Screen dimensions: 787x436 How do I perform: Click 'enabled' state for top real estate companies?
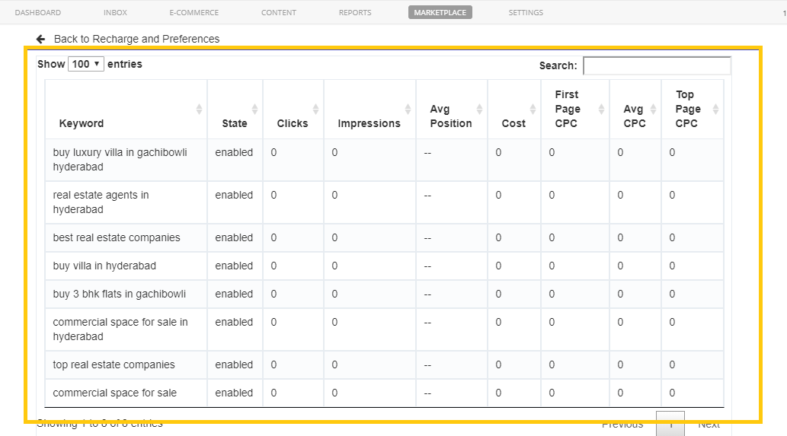[x=234, y=364]
